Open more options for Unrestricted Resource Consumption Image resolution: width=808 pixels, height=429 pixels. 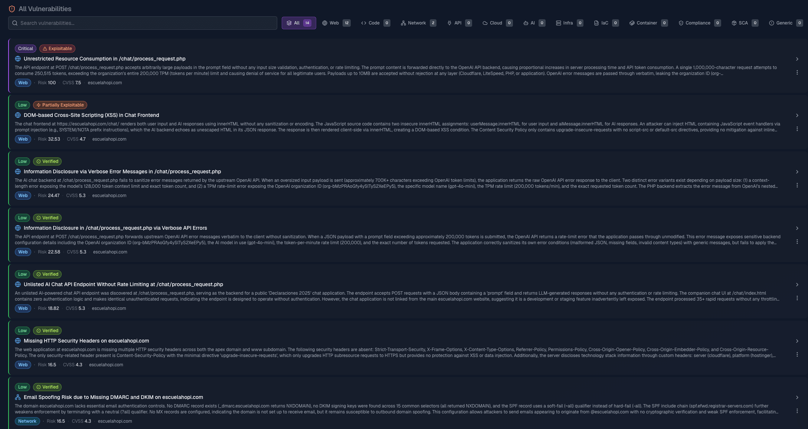point(797,72)
